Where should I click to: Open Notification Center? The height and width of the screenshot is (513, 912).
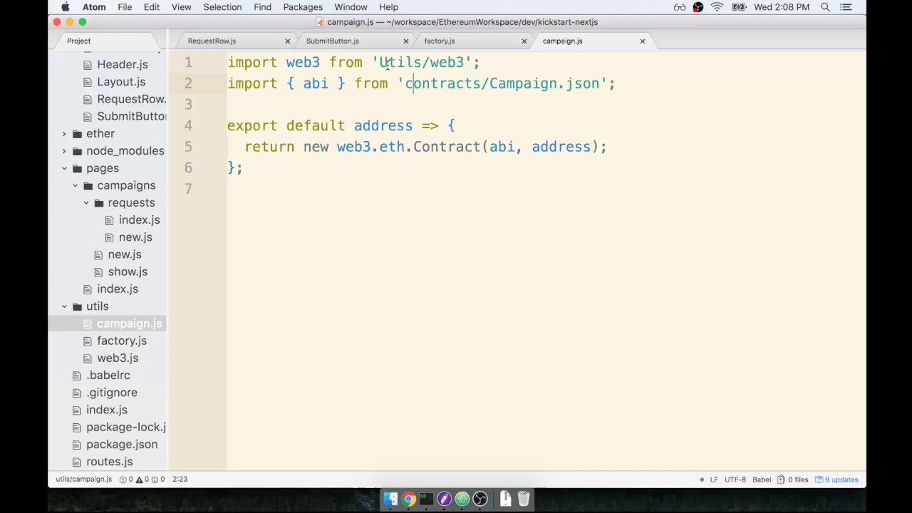(x=846, y=7)
